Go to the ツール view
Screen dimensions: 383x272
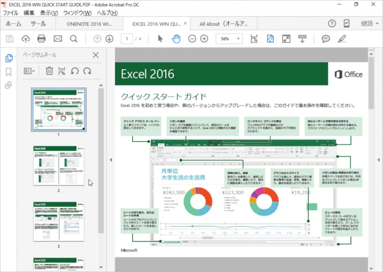coord(38,24)
